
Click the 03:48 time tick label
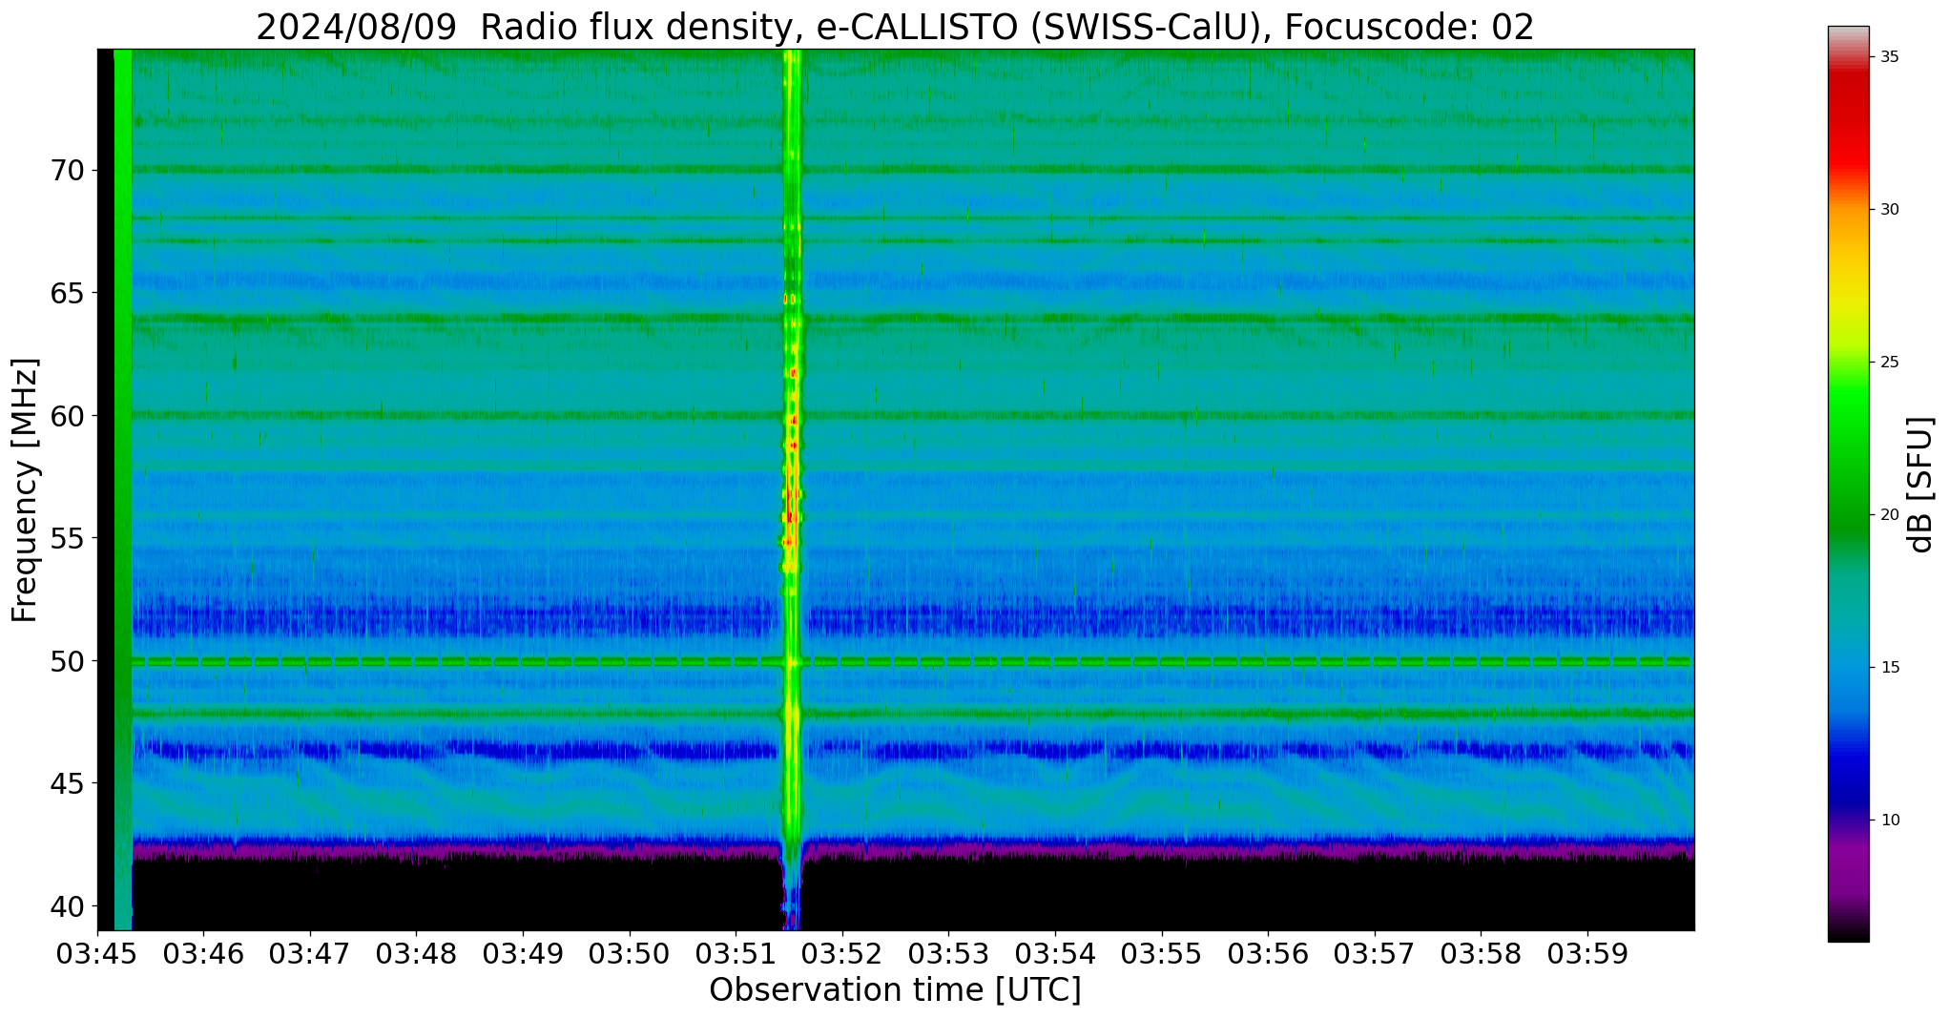pos(417,953)
